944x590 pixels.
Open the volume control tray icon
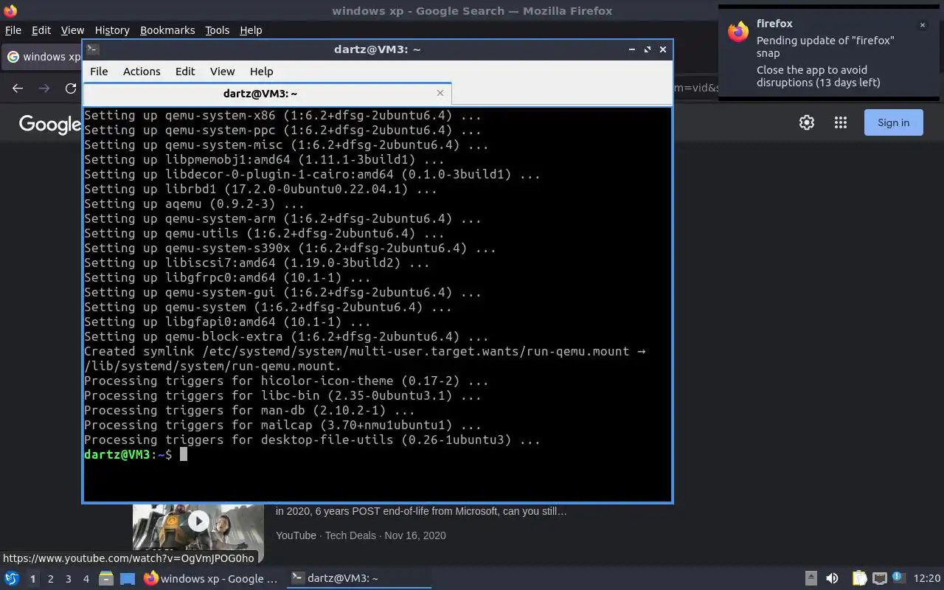[832, 578]
